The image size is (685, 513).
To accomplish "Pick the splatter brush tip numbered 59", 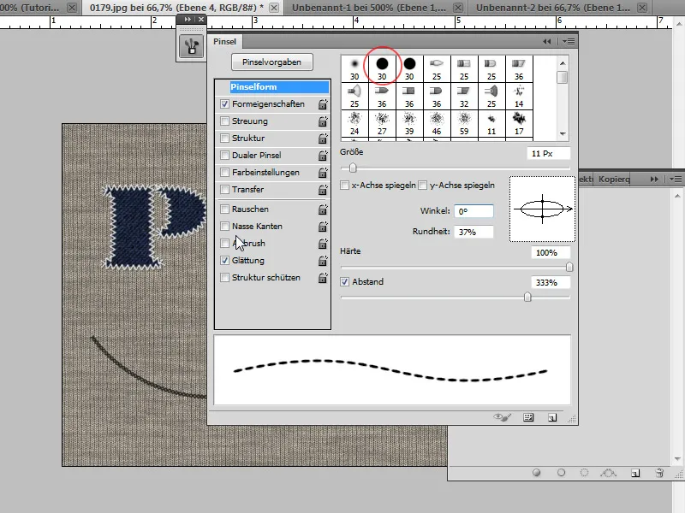I will pos(464,123).
